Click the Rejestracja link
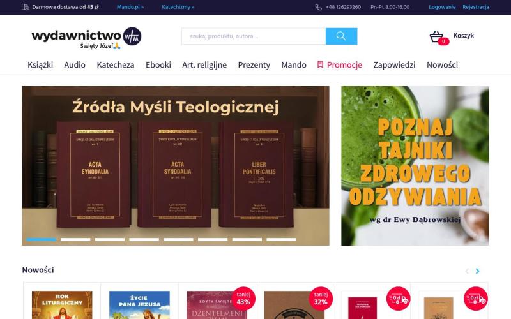The image size is (511, 319). [x=476, y=7]
